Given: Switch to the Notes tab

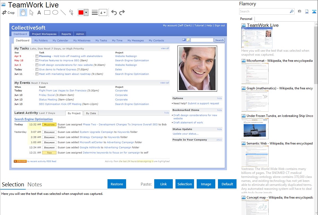Looking at the screenshot, I should click(x=35, y=185).
